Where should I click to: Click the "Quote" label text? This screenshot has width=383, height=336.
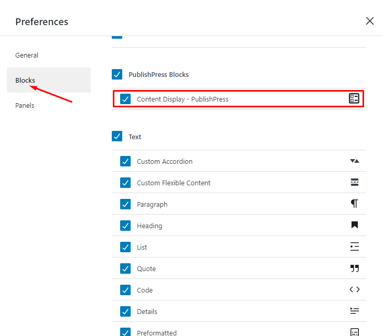(146, 269)
